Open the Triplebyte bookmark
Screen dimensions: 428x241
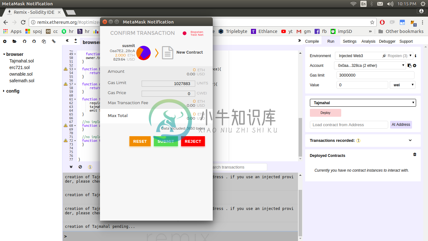(233, 31)
